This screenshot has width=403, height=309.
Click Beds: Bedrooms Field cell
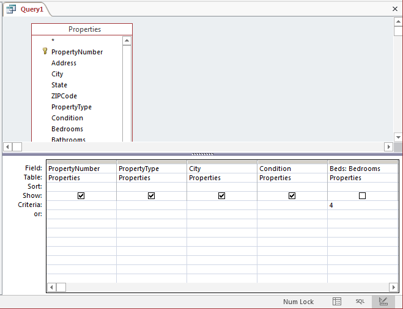(x=363, y=169)
